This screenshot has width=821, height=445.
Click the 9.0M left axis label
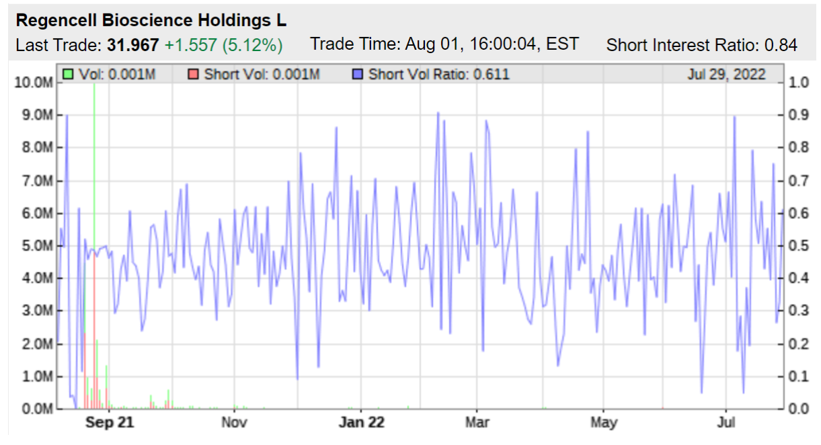pos(36,116)
